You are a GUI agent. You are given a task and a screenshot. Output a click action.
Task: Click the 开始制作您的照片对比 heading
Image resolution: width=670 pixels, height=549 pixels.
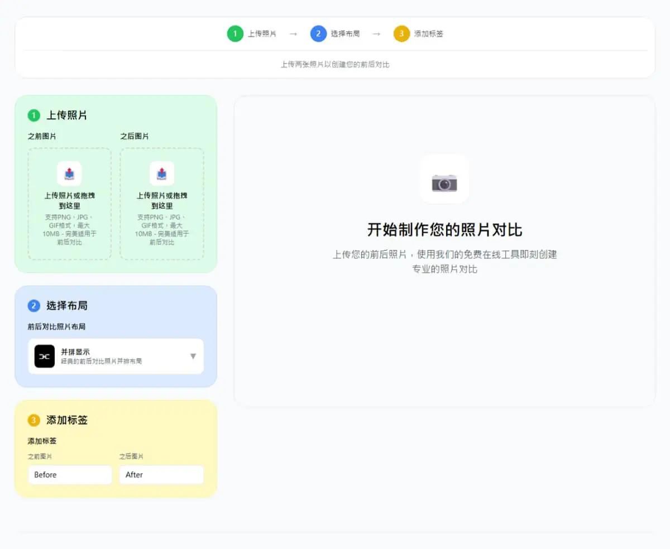(x=445, y=230)
